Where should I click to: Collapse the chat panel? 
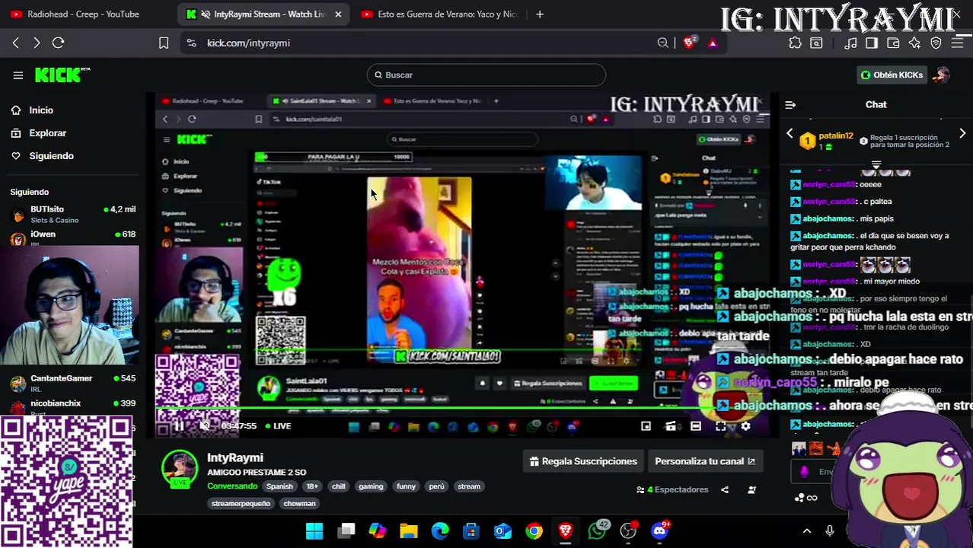click(x=790, y=105)
